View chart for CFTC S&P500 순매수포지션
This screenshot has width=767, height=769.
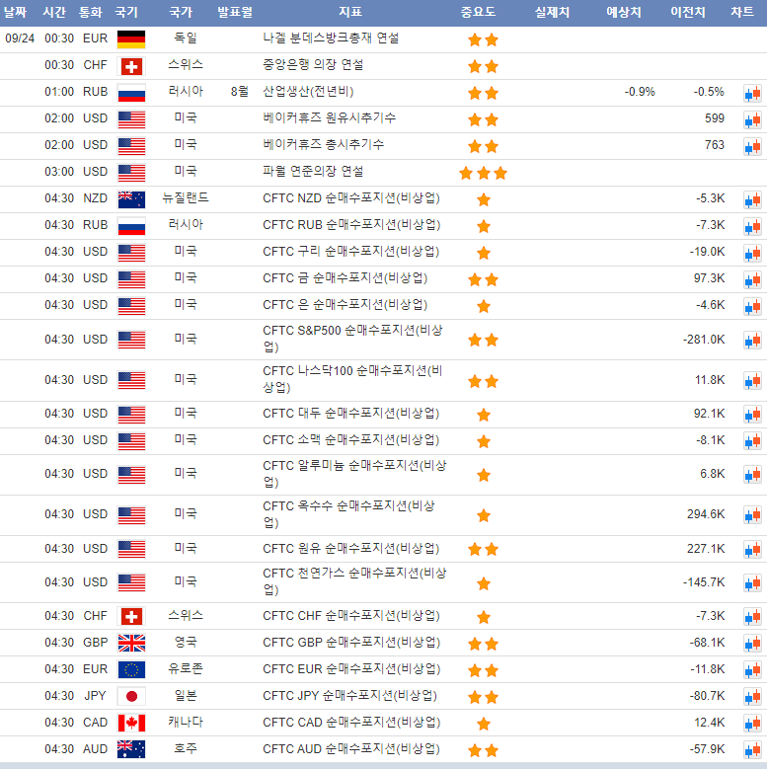tap(752, 340)
